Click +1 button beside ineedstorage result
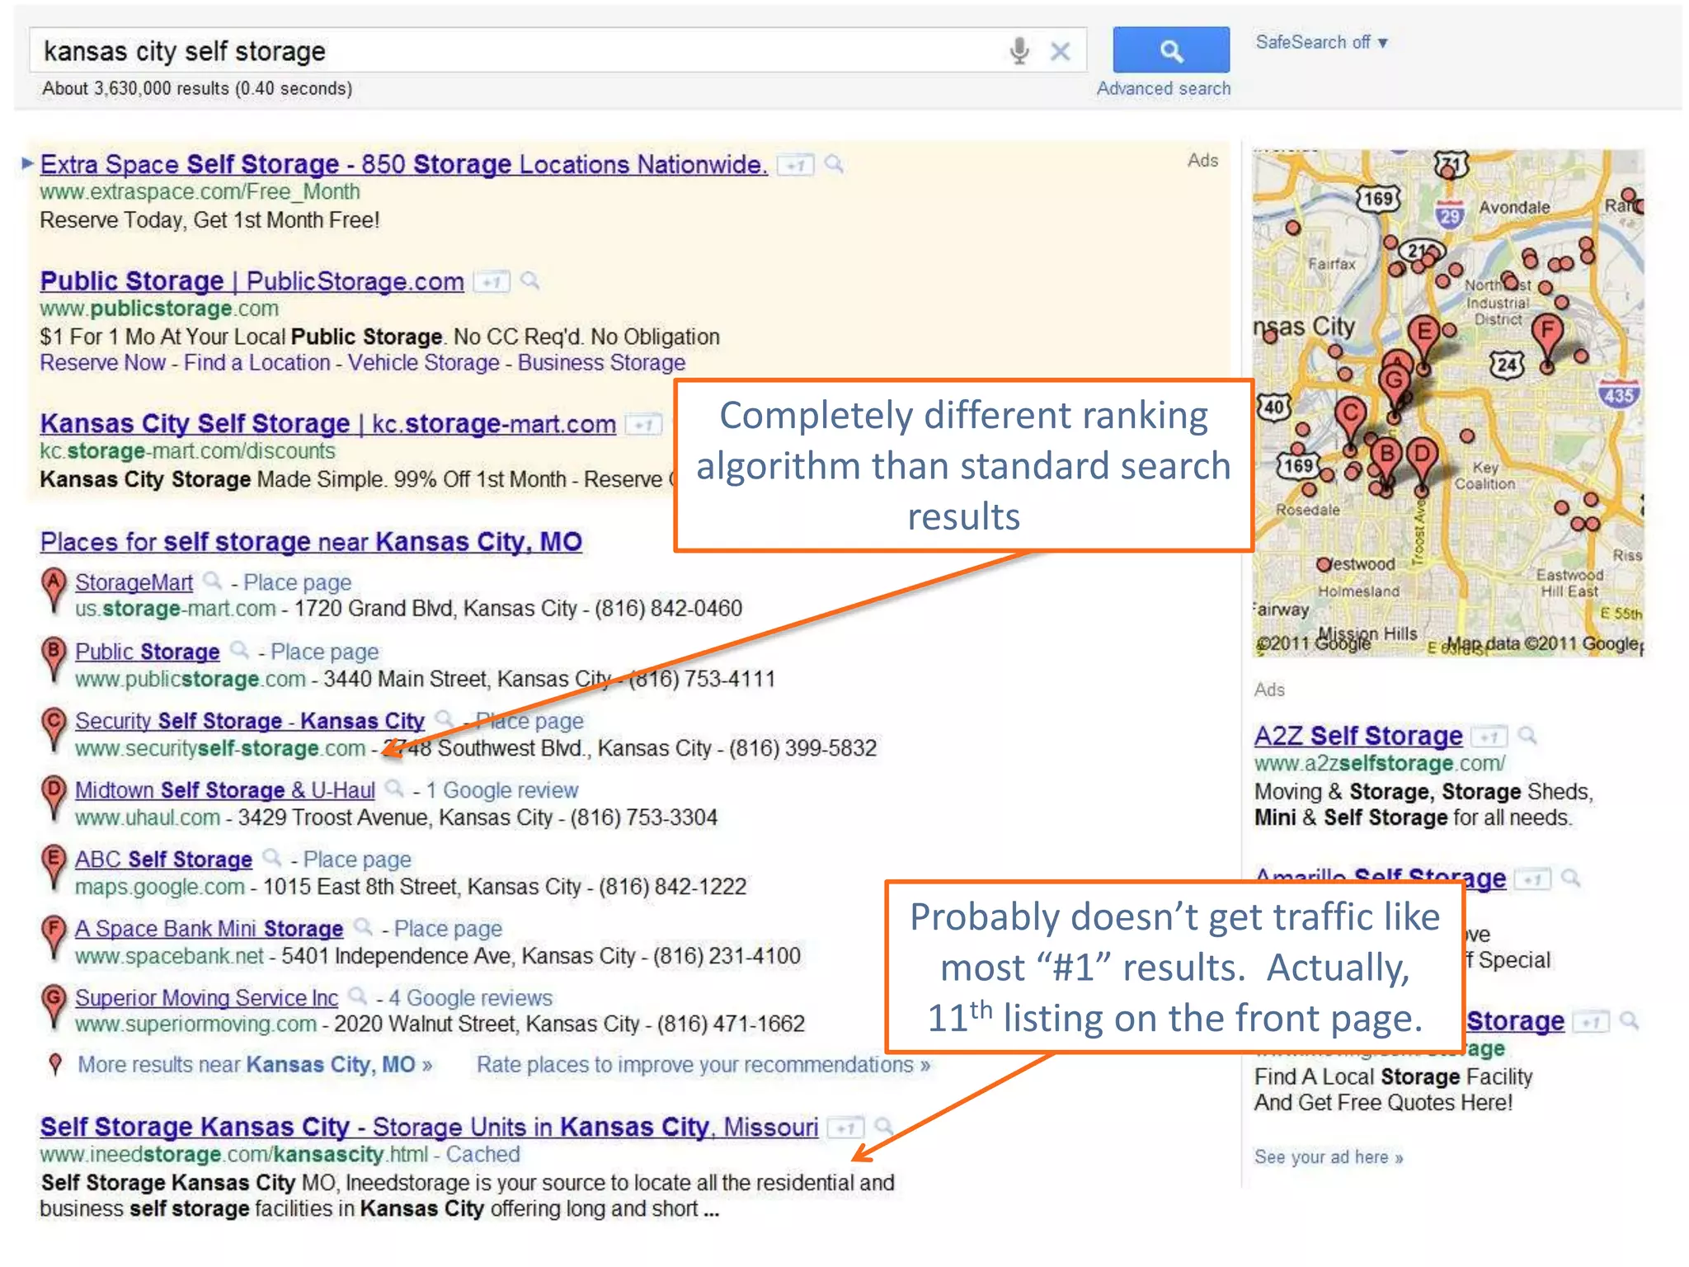Viewport: 1689px width, 1267px height. pos(846,1128)
